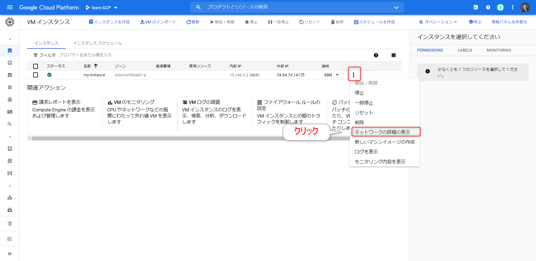Expand the search bar dropdown chevron
The height and width of the screenshot is (261, 536).
click(396, 8)
